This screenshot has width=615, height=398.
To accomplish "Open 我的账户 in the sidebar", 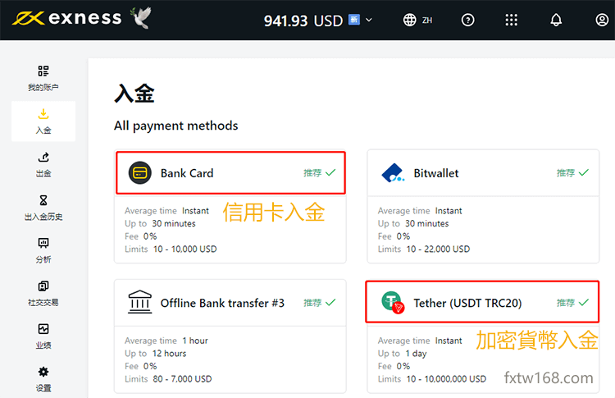I will pos(43,78).
